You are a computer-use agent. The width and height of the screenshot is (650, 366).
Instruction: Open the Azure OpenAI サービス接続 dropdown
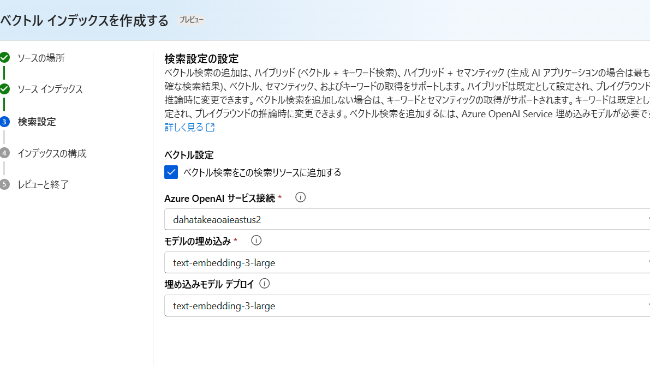pos(407,219)
